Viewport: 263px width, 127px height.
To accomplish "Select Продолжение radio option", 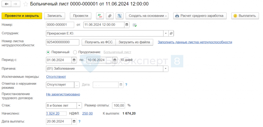I will point(75,52).
